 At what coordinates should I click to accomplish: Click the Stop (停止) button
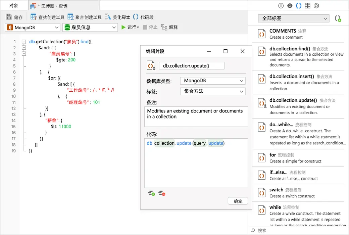point(150,28)
